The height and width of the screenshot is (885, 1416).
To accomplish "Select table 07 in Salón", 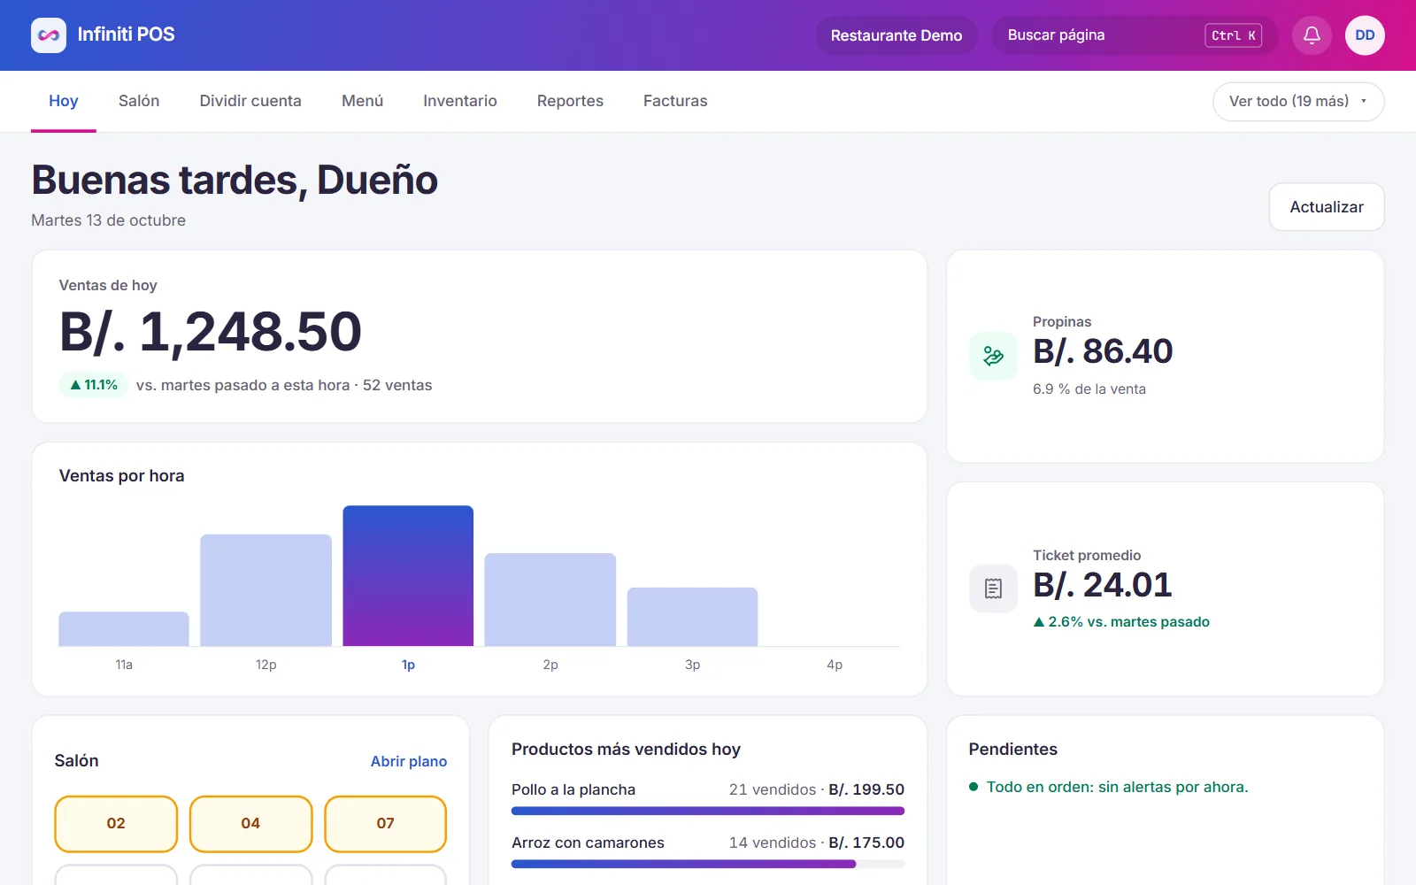I will point(385,824).
